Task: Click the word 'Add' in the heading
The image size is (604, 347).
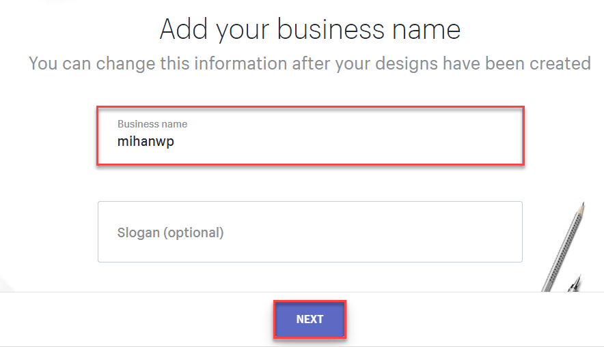Action: tap(183, 29)
